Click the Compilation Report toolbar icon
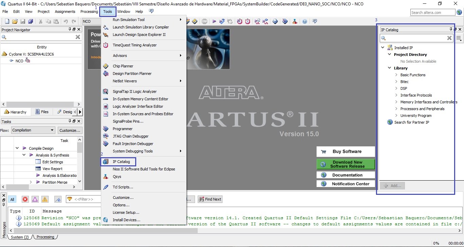Screen dimensions: 464x247 tap(275, 21)
